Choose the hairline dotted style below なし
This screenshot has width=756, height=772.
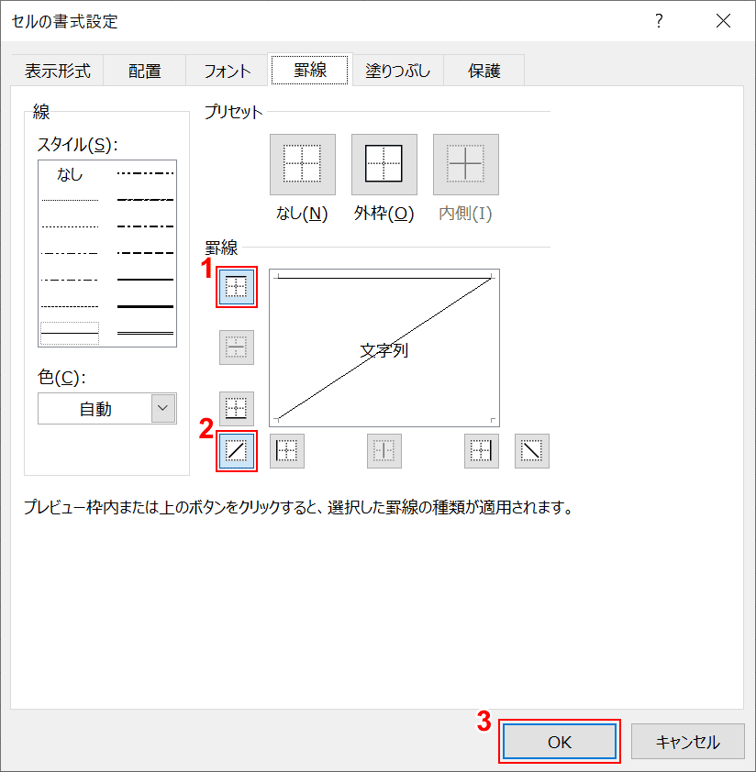click(70, 201)
